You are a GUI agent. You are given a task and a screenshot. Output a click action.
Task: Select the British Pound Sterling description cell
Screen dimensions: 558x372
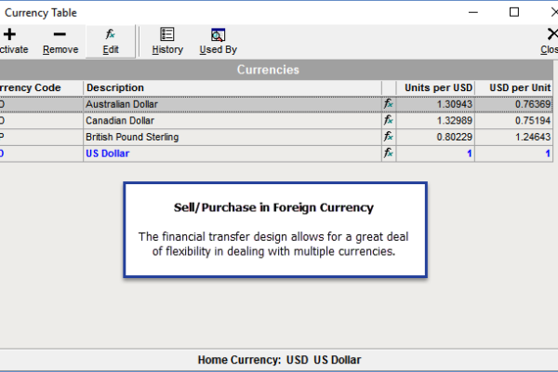coord(232,137)
